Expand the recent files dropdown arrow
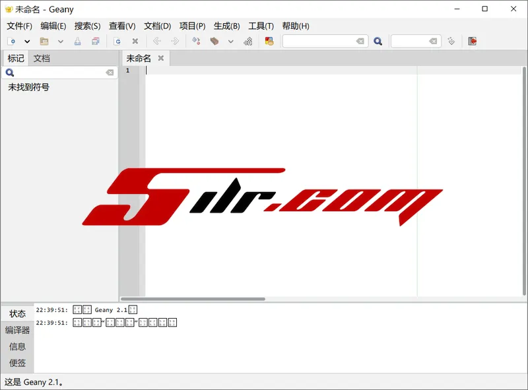 coord(61,42)
